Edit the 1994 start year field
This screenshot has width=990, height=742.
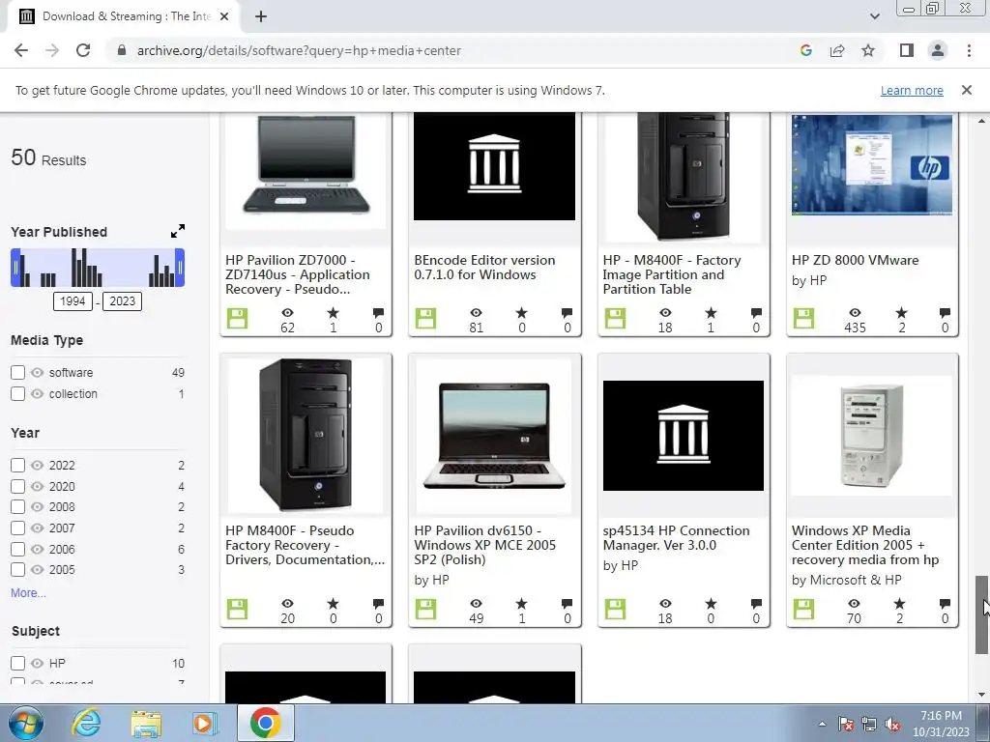73,301
